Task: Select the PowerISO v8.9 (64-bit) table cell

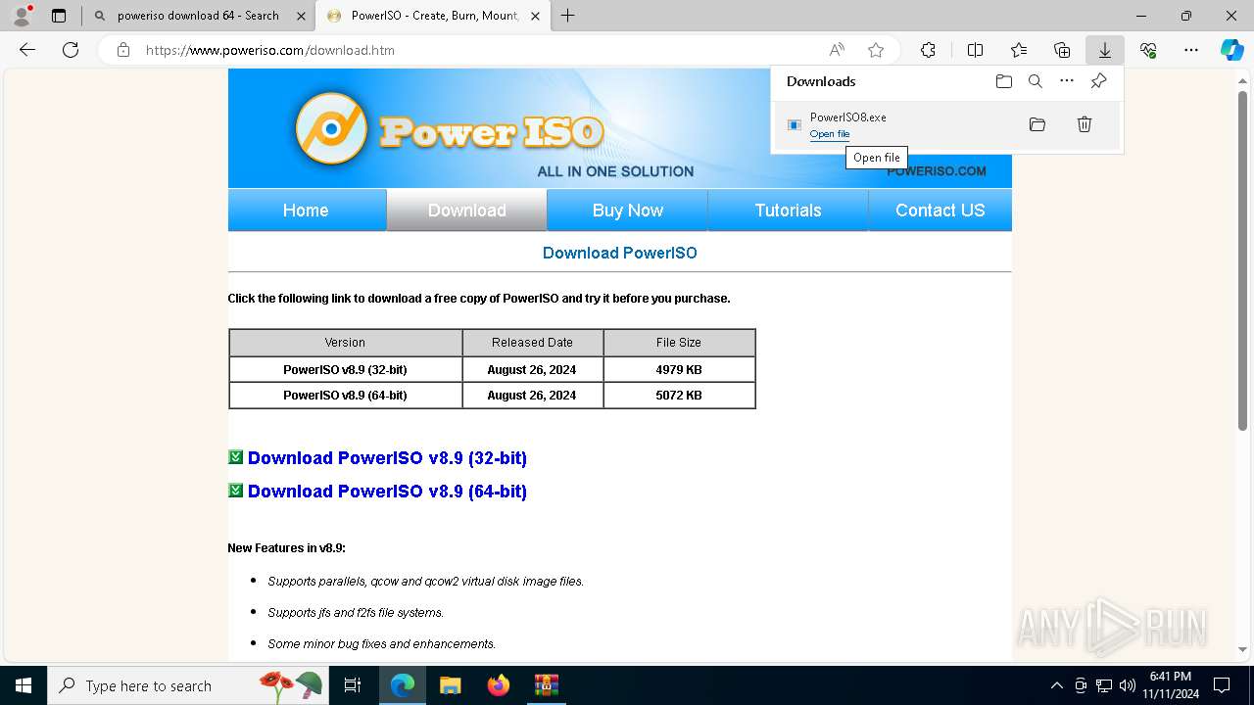Action: pyautogui.click(x=345, y=396)
